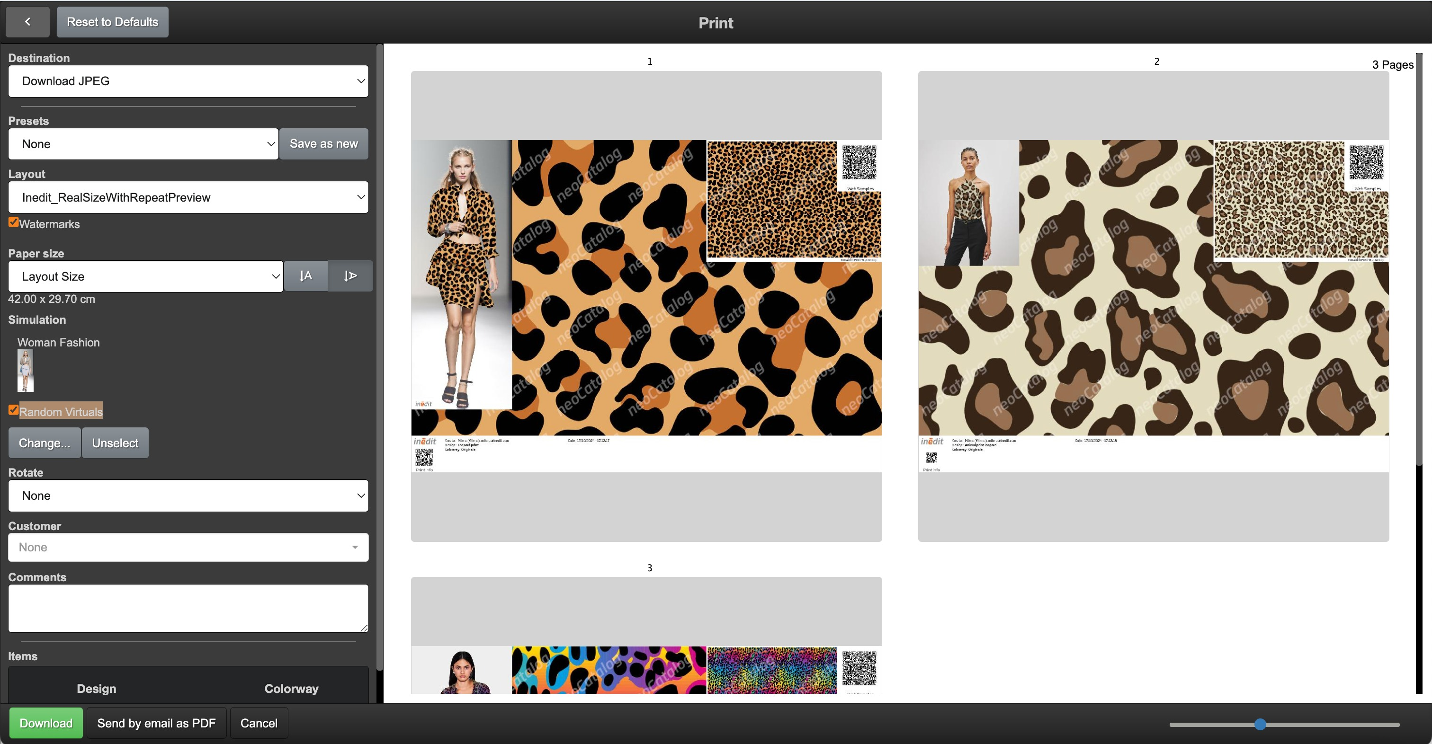
Task: Open the Customer combo box
Action: point(188,547)
